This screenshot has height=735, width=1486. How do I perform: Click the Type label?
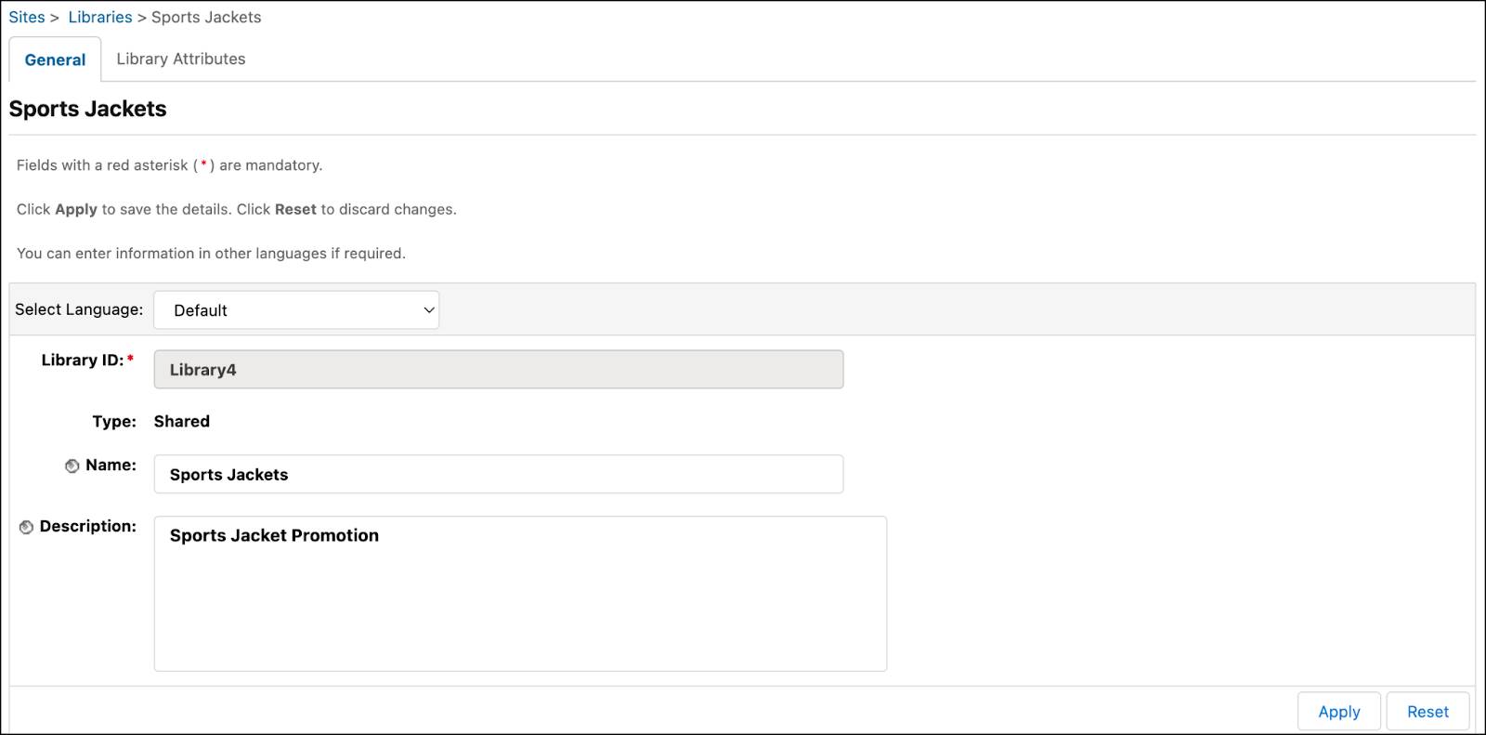114,421
